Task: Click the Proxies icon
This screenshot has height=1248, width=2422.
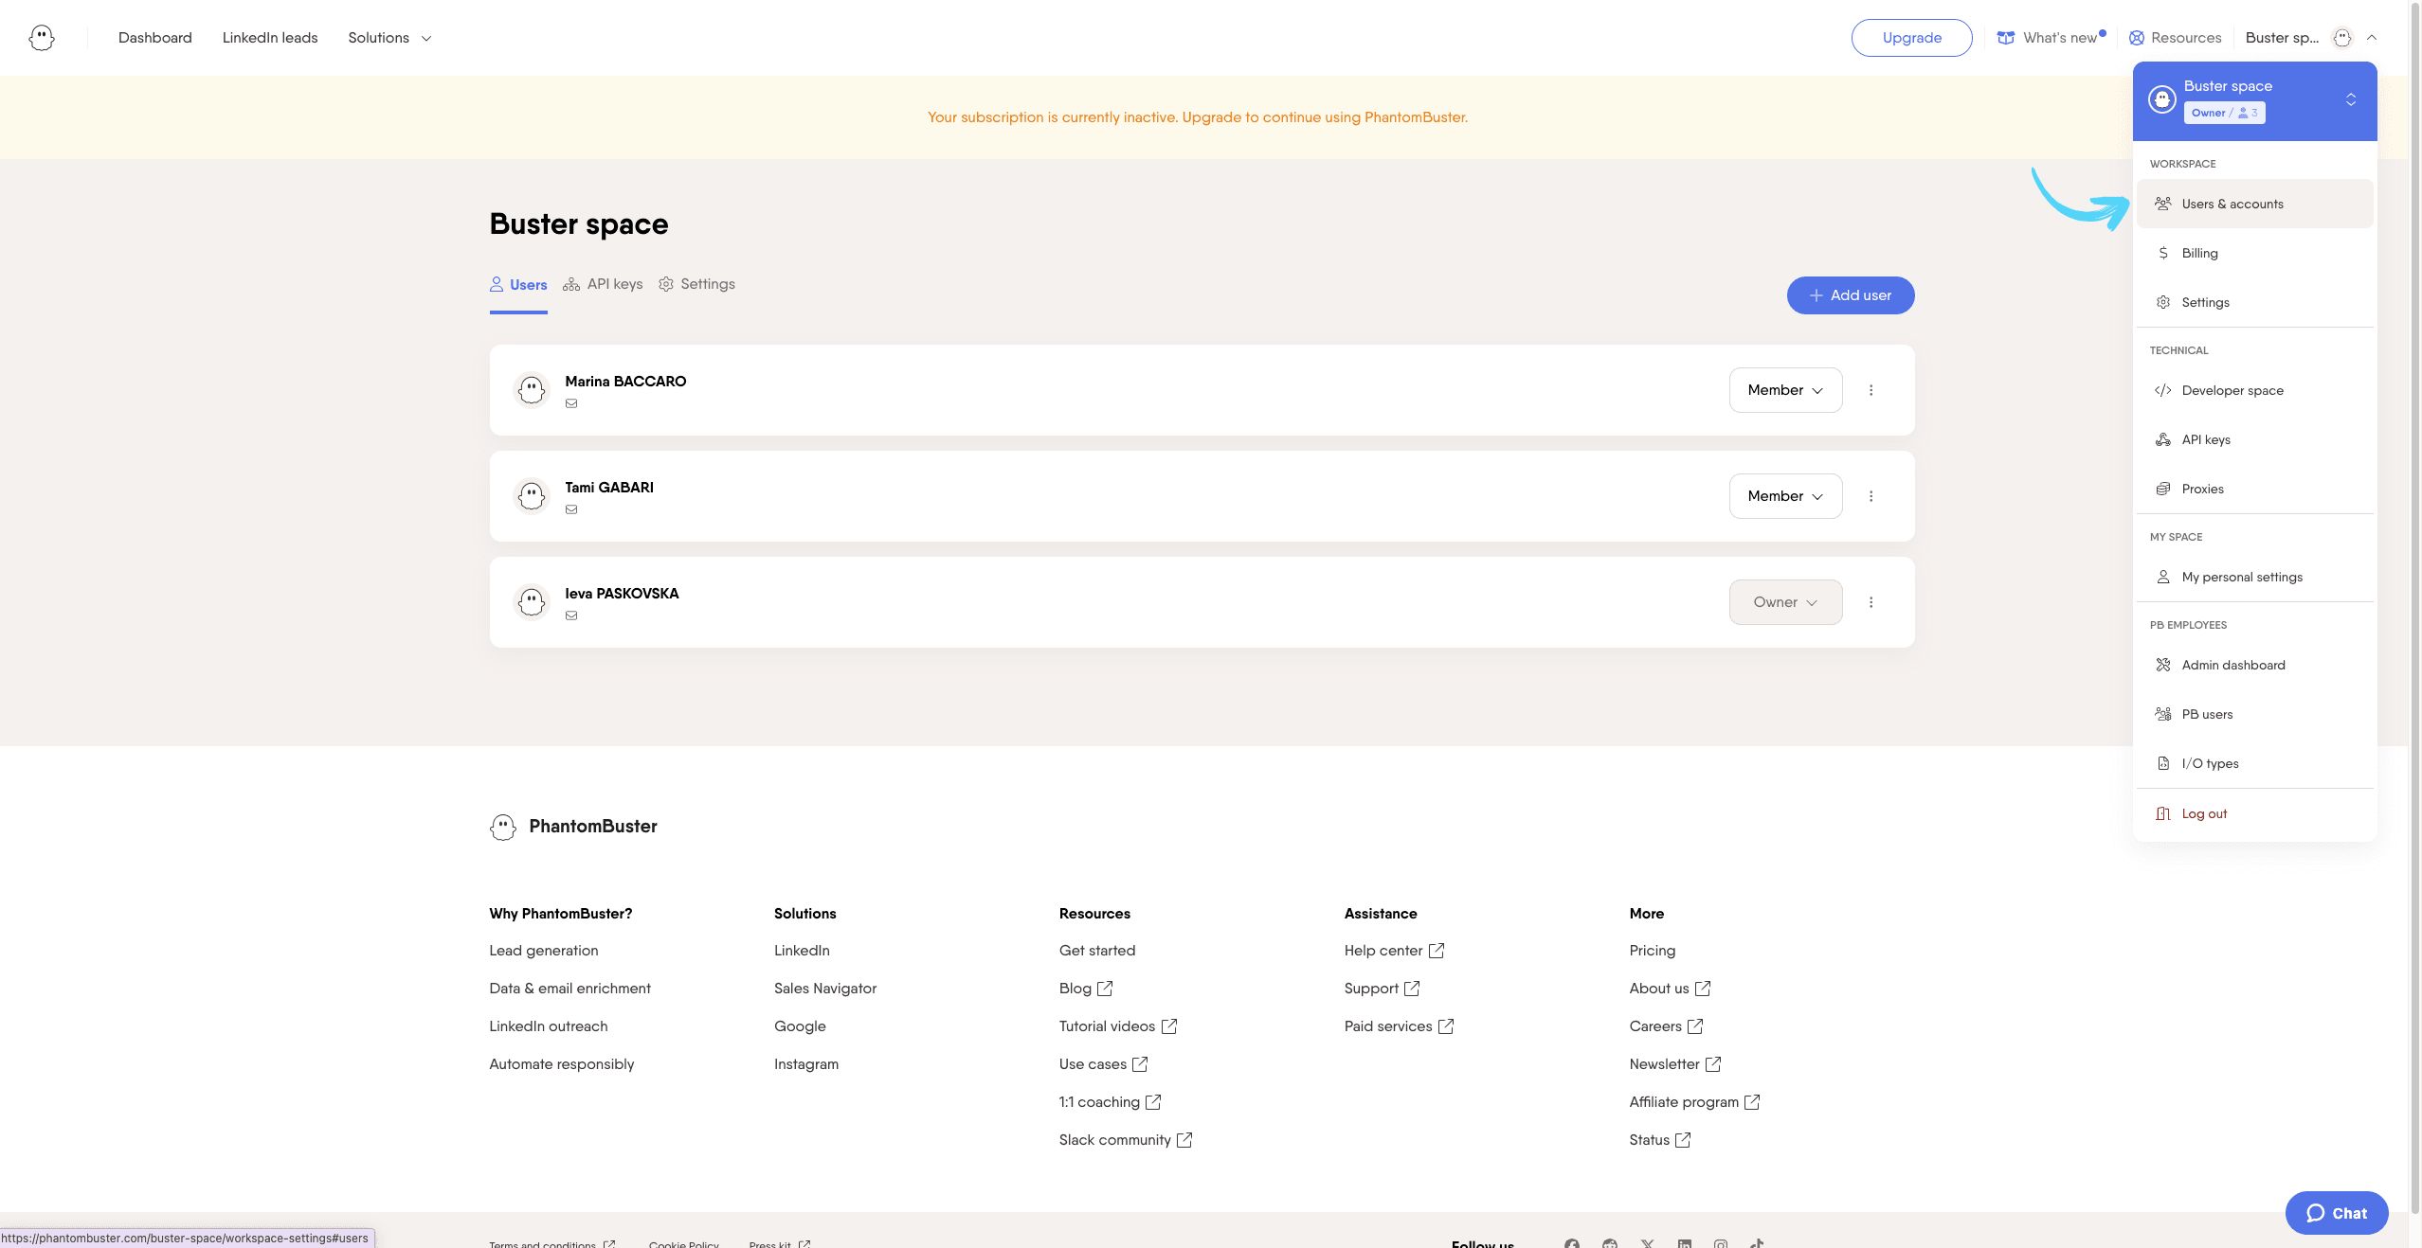Action: [x=2163, y=489]
